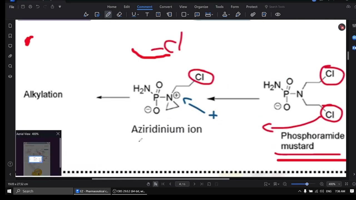Viewport: 356px width, 200px height.
Task: Jump to the last page
Action: click(x=202, y=184)
